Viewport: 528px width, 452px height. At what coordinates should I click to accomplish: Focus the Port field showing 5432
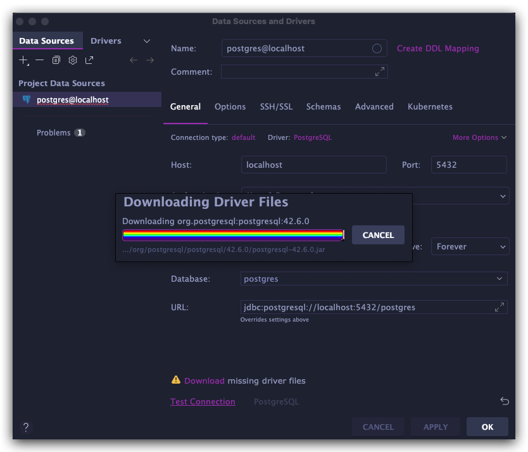tap(468, 165)
